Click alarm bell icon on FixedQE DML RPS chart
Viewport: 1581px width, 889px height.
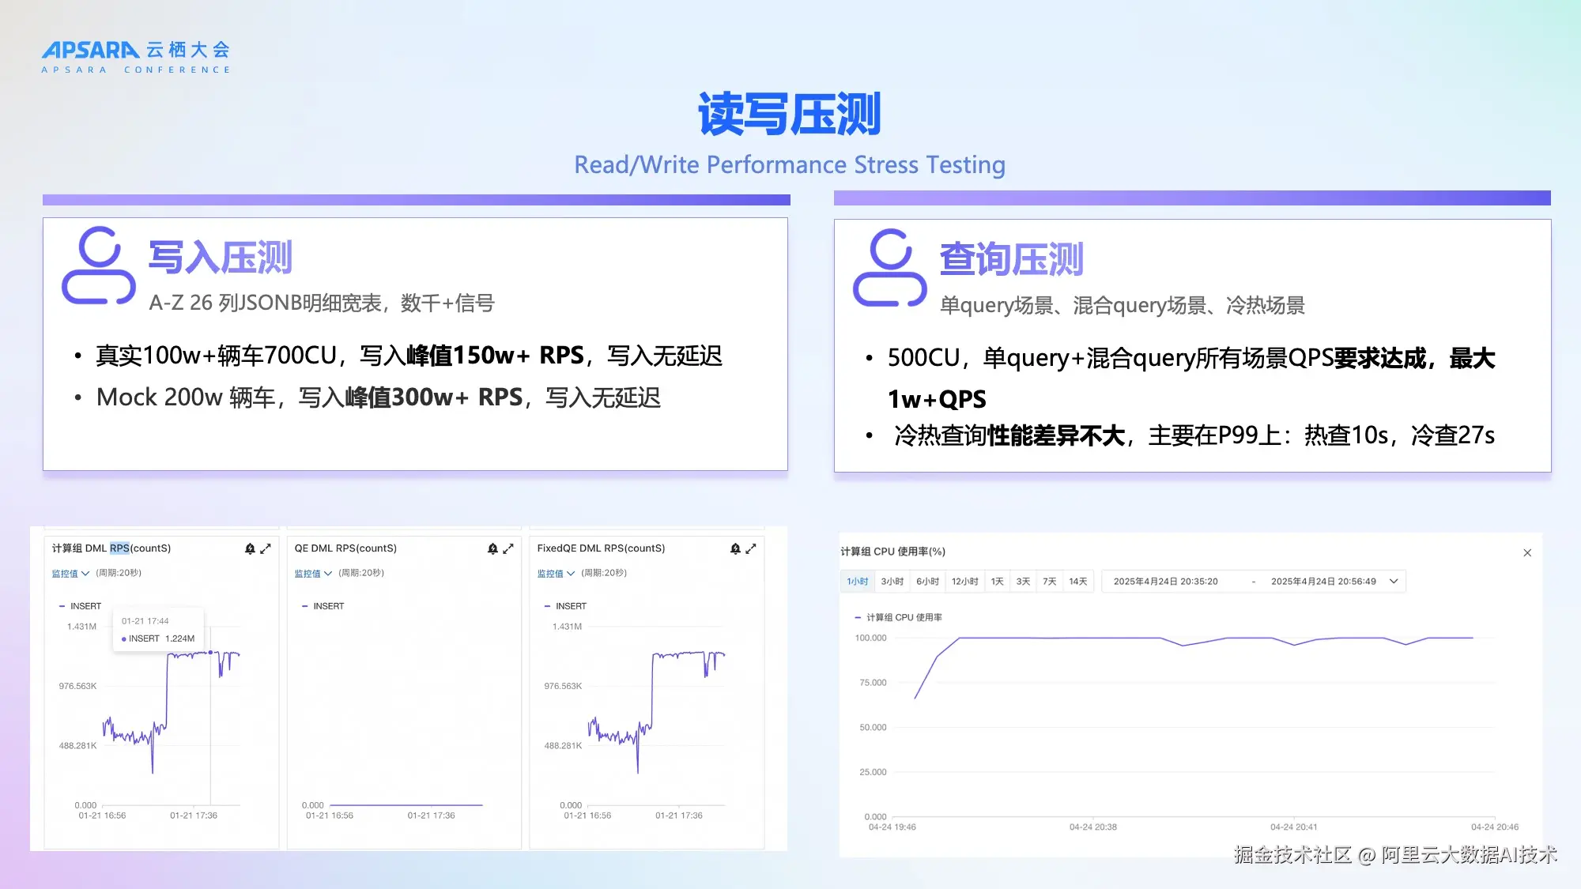pos(735,548)
